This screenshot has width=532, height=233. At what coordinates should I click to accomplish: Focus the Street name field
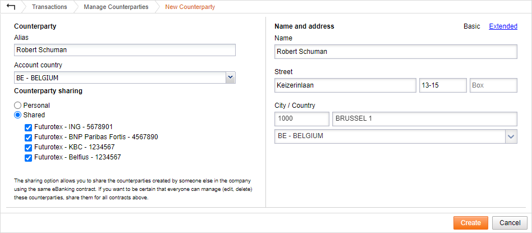[345, 85]
